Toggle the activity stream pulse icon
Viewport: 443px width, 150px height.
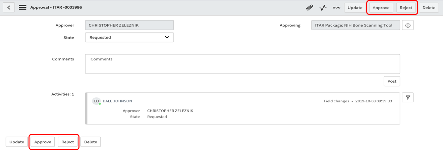click(x=323, y=8)
